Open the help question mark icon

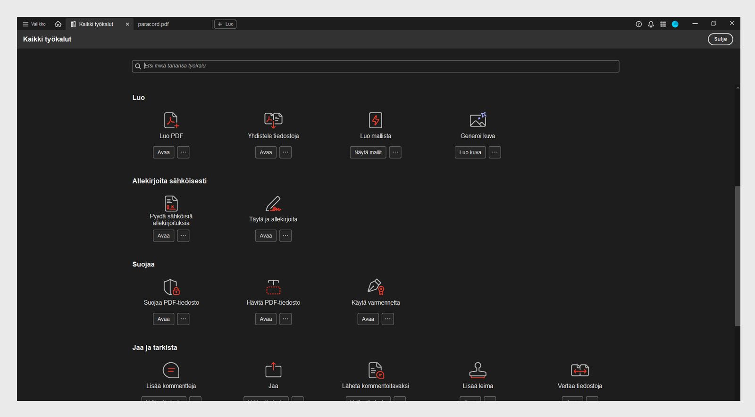pos(638,24)
